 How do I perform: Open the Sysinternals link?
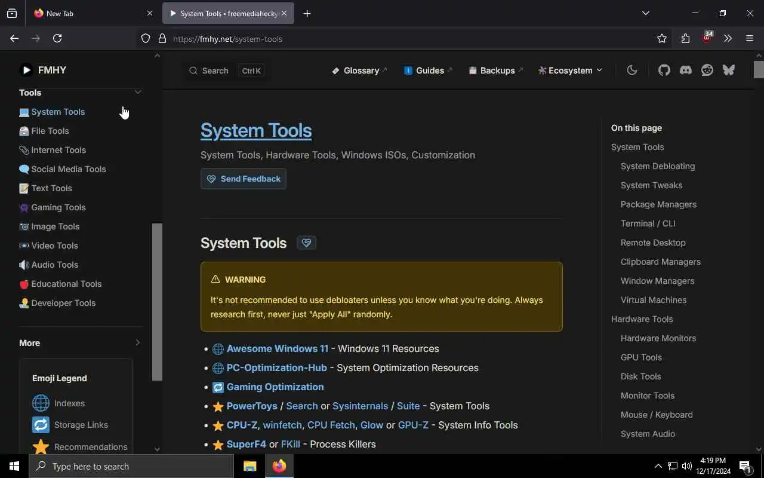coord(360,406)
